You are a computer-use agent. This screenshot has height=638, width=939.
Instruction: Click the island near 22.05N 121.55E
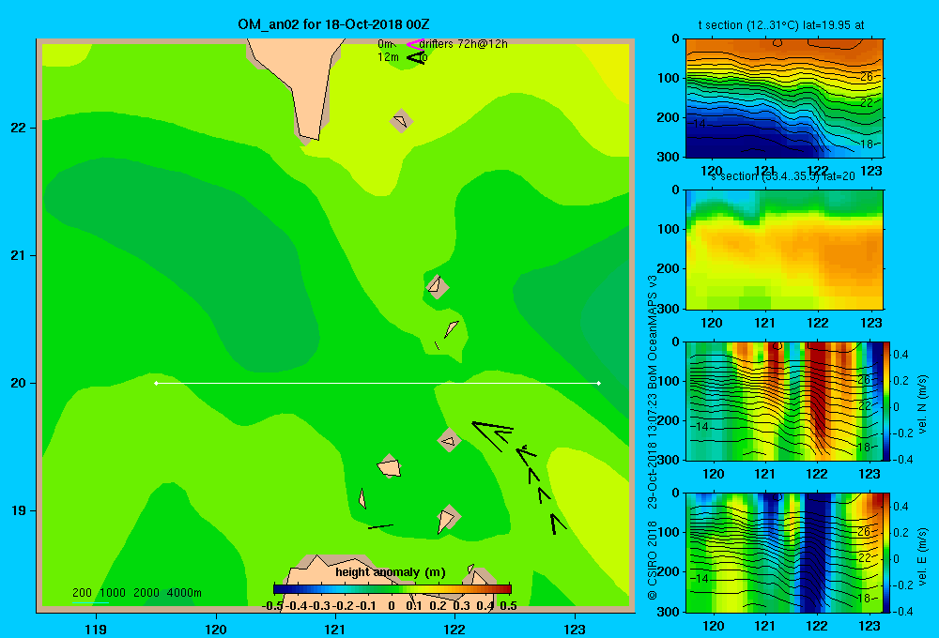tap(401, 121)
